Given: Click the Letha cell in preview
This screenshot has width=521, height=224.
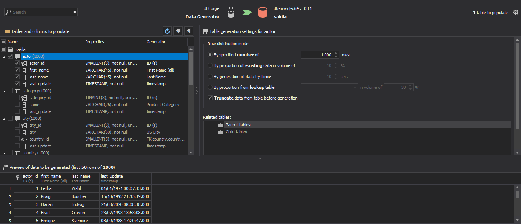Looking at the screenshot, I should point(55,188).
